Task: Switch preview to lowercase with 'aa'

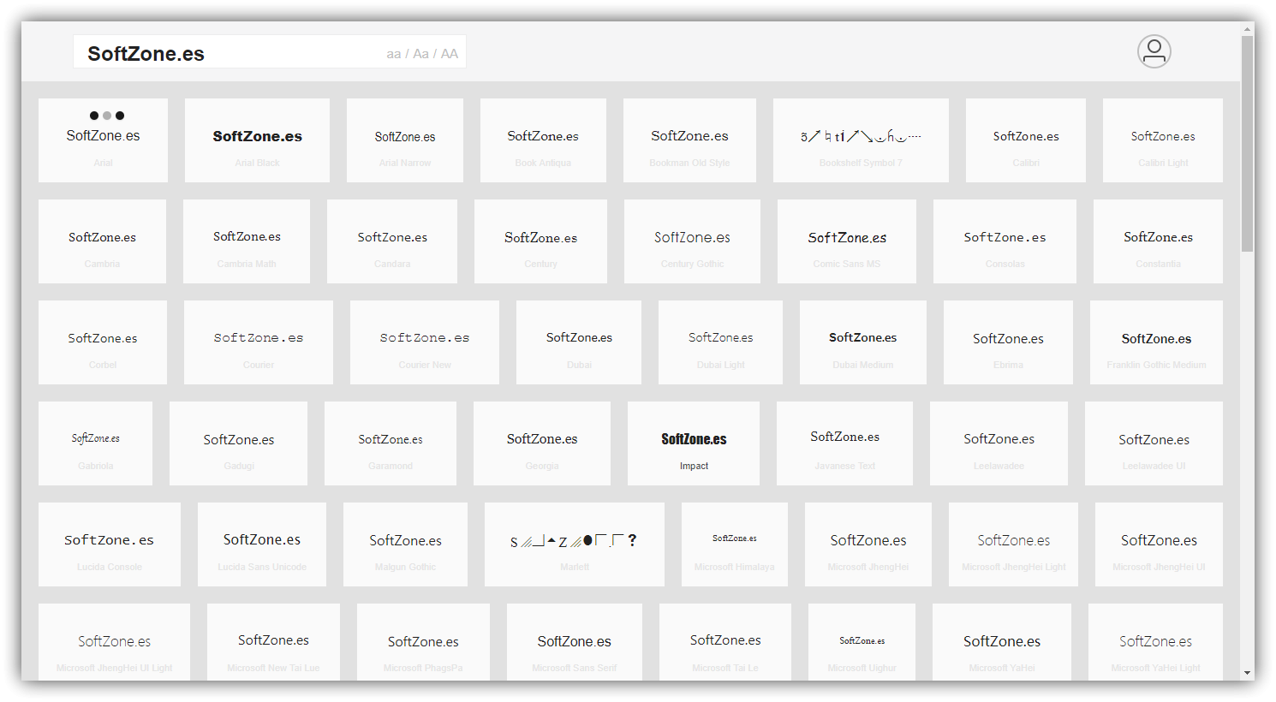Action: [x=394, y=54]
